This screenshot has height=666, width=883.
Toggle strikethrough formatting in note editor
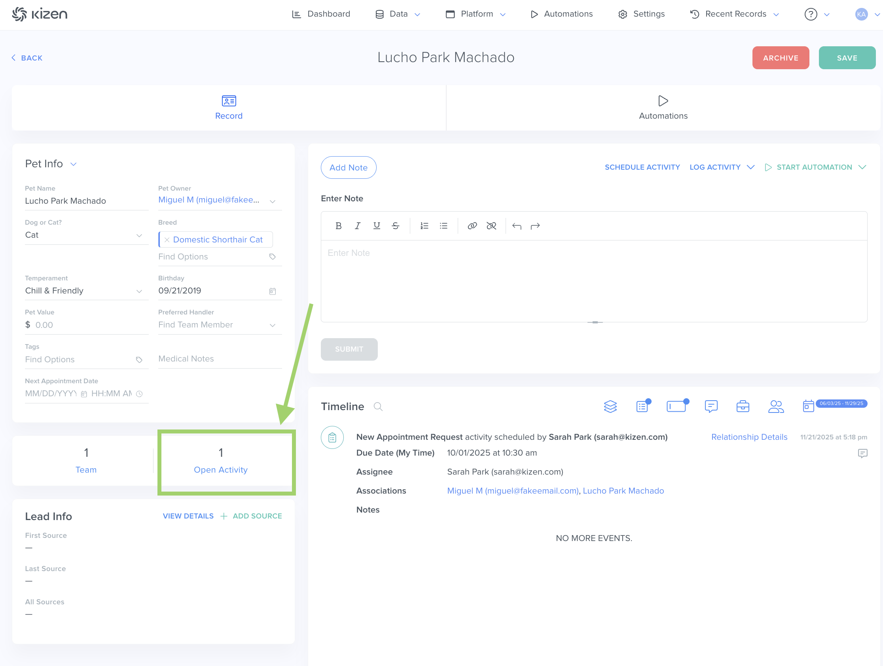395,226
